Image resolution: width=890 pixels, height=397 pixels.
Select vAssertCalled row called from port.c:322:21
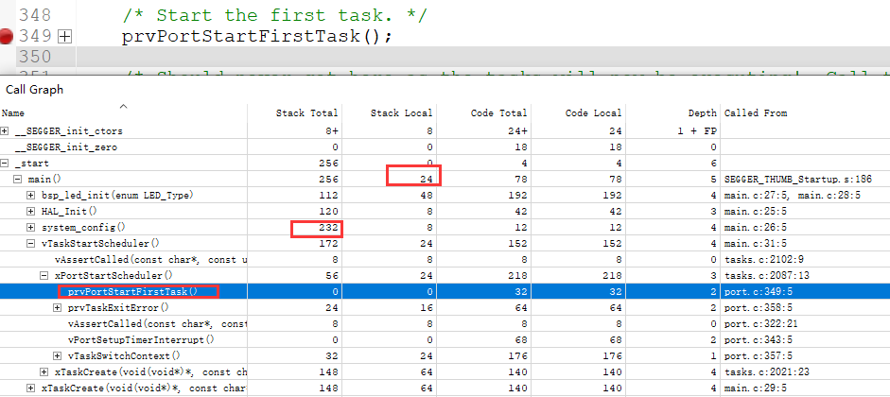pyautogui.click(x=445, y=324)
